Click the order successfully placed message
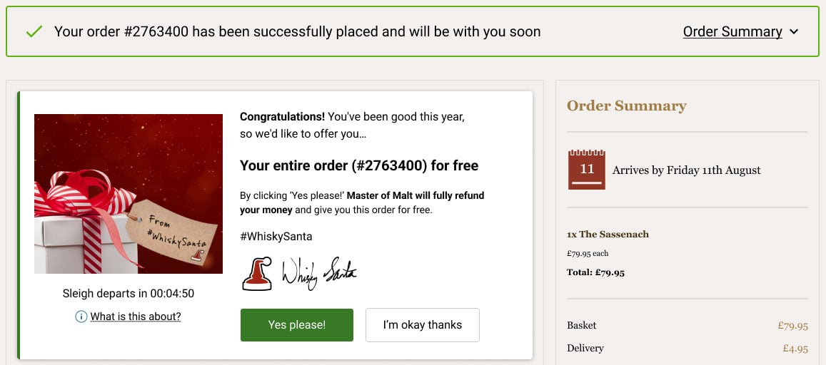This screenshot has width=826, height=365. (x=298, y=31)
